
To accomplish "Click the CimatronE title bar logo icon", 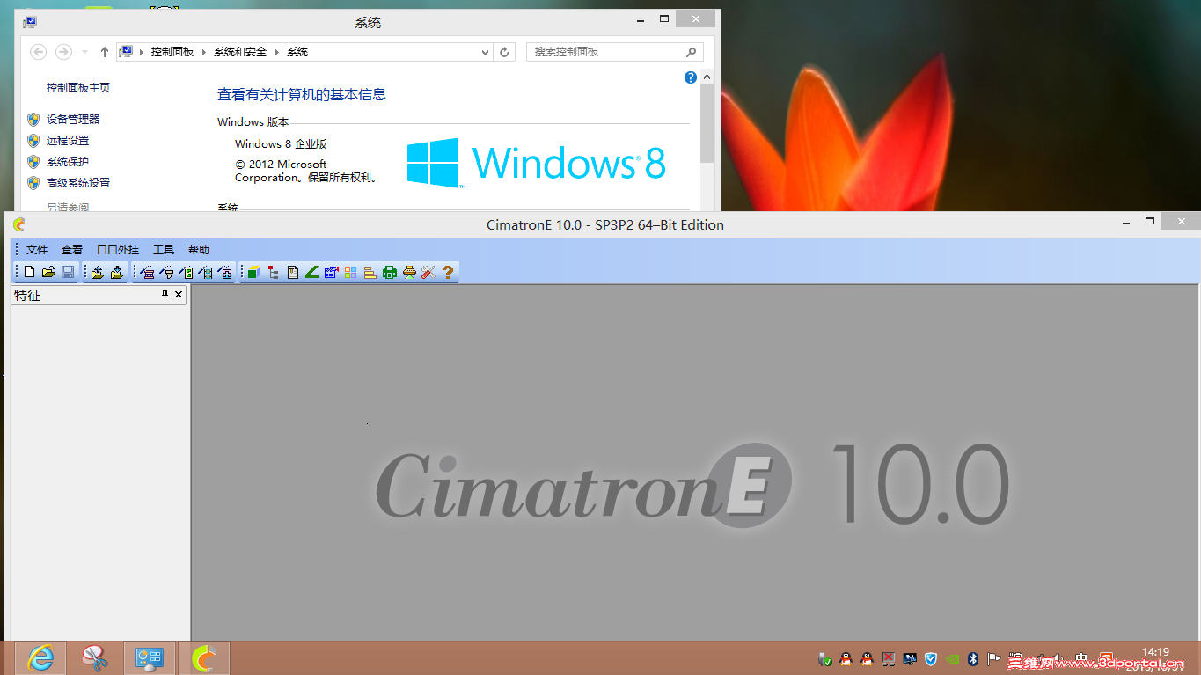I will pos(19,224).
